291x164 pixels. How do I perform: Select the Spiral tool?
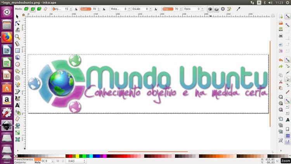point(17,78)
